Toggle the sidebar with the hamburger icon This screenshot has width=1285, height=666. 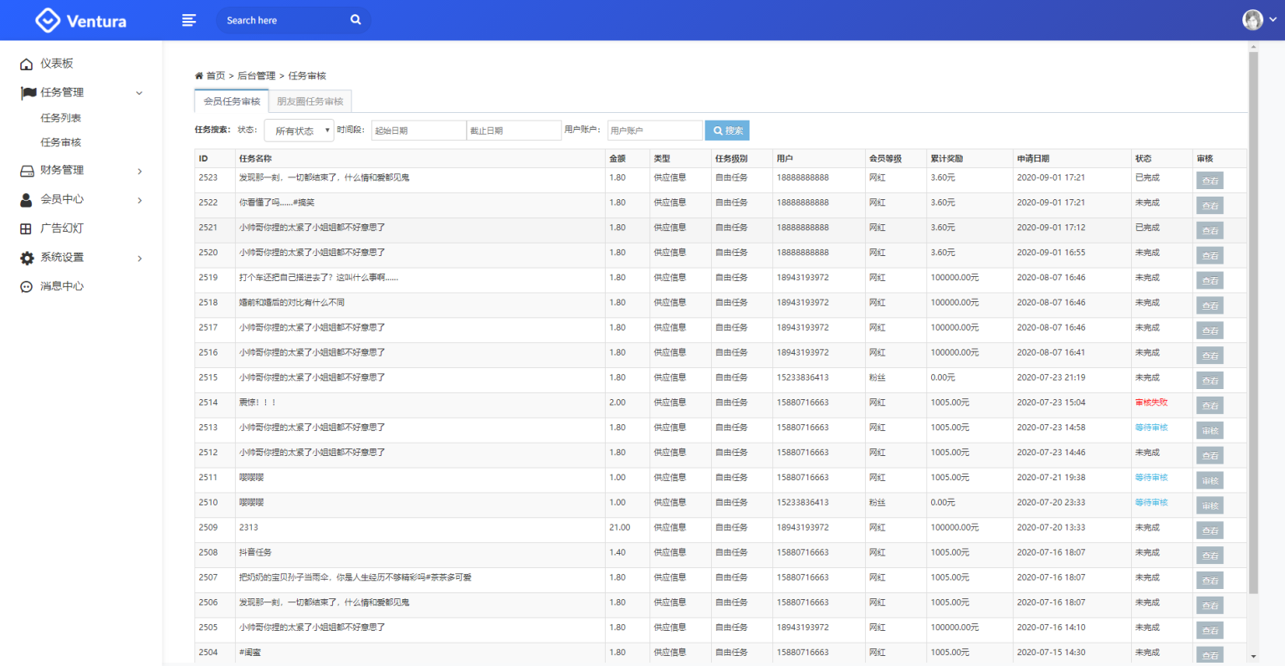point(189,19)
